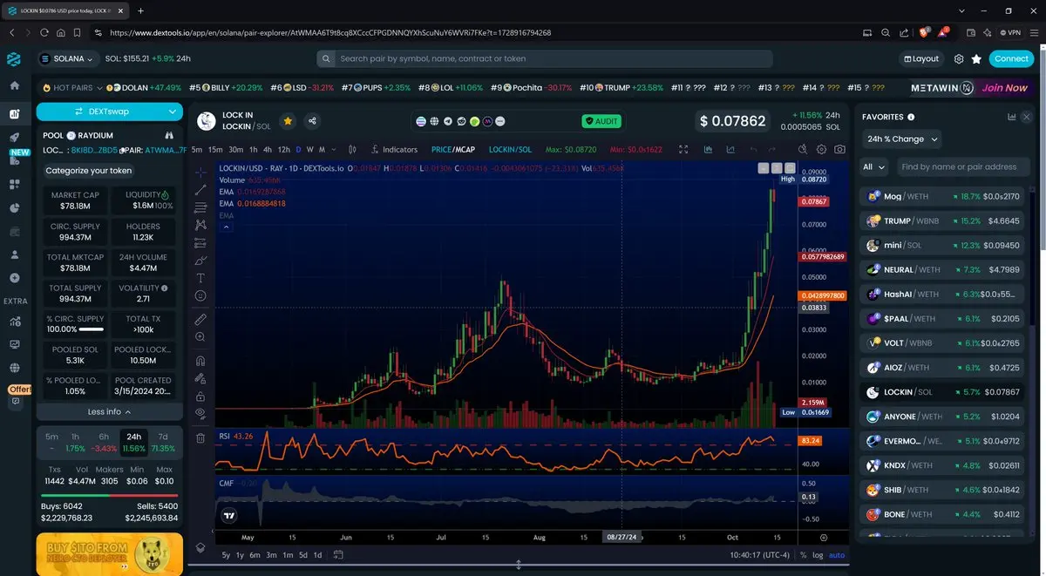Open the Layout options
1046x576 pixels.
tap(920, 58)
